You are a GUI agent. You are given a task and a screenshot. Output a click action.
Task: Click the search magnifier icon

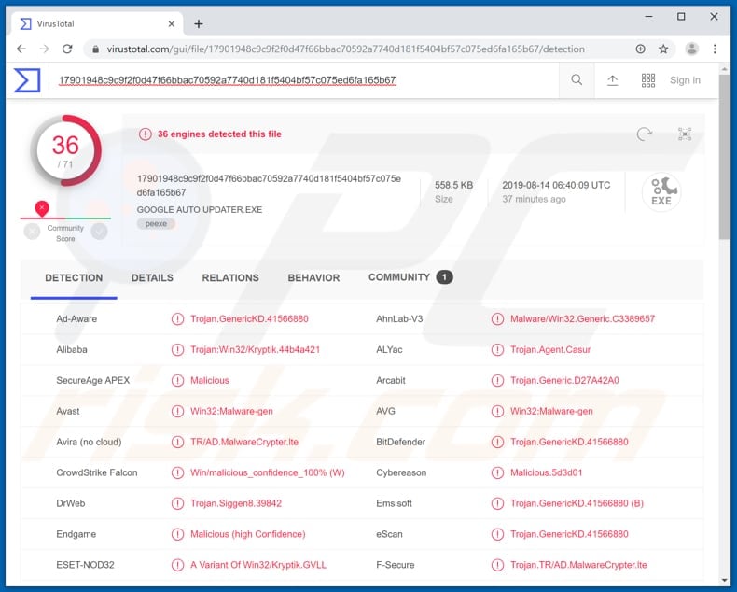(x=577, y=80)
